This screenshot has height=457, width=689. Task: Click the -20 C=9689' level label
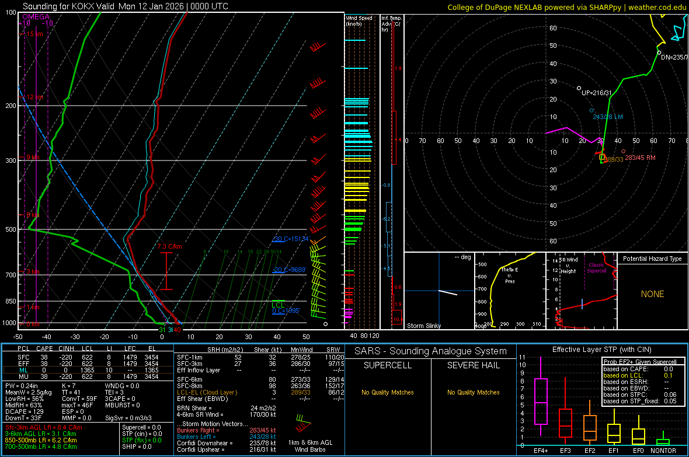tap(290, 270)
